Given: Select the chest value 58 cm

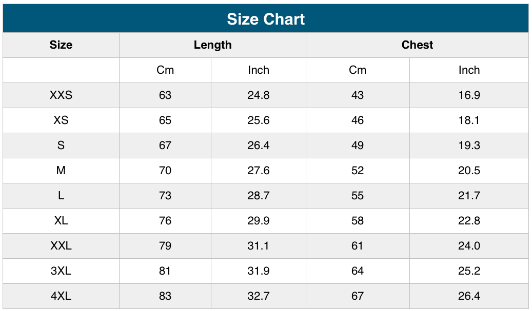Looking at the screenshot, I should (358, 221).
